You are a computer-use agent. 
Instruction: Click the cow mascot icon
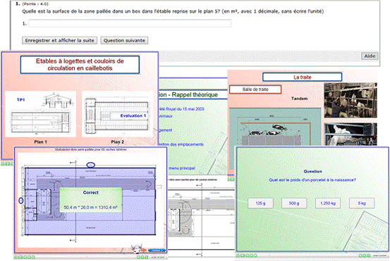(136, 248)
